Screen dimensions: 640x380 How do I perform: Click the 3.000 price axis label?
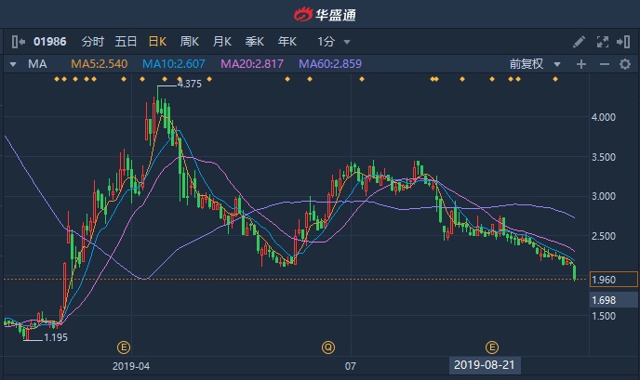[x=604, y=197]
